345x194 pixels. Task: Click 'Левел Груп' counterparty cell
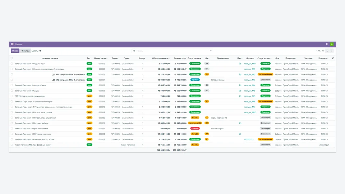point(324,145)
